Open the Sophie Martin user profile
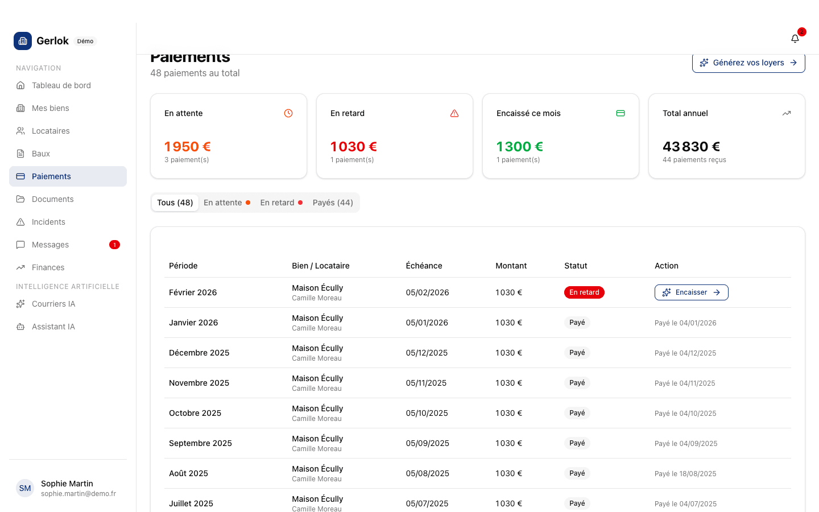Screen dimensions: 819x512 pos(67,488)
